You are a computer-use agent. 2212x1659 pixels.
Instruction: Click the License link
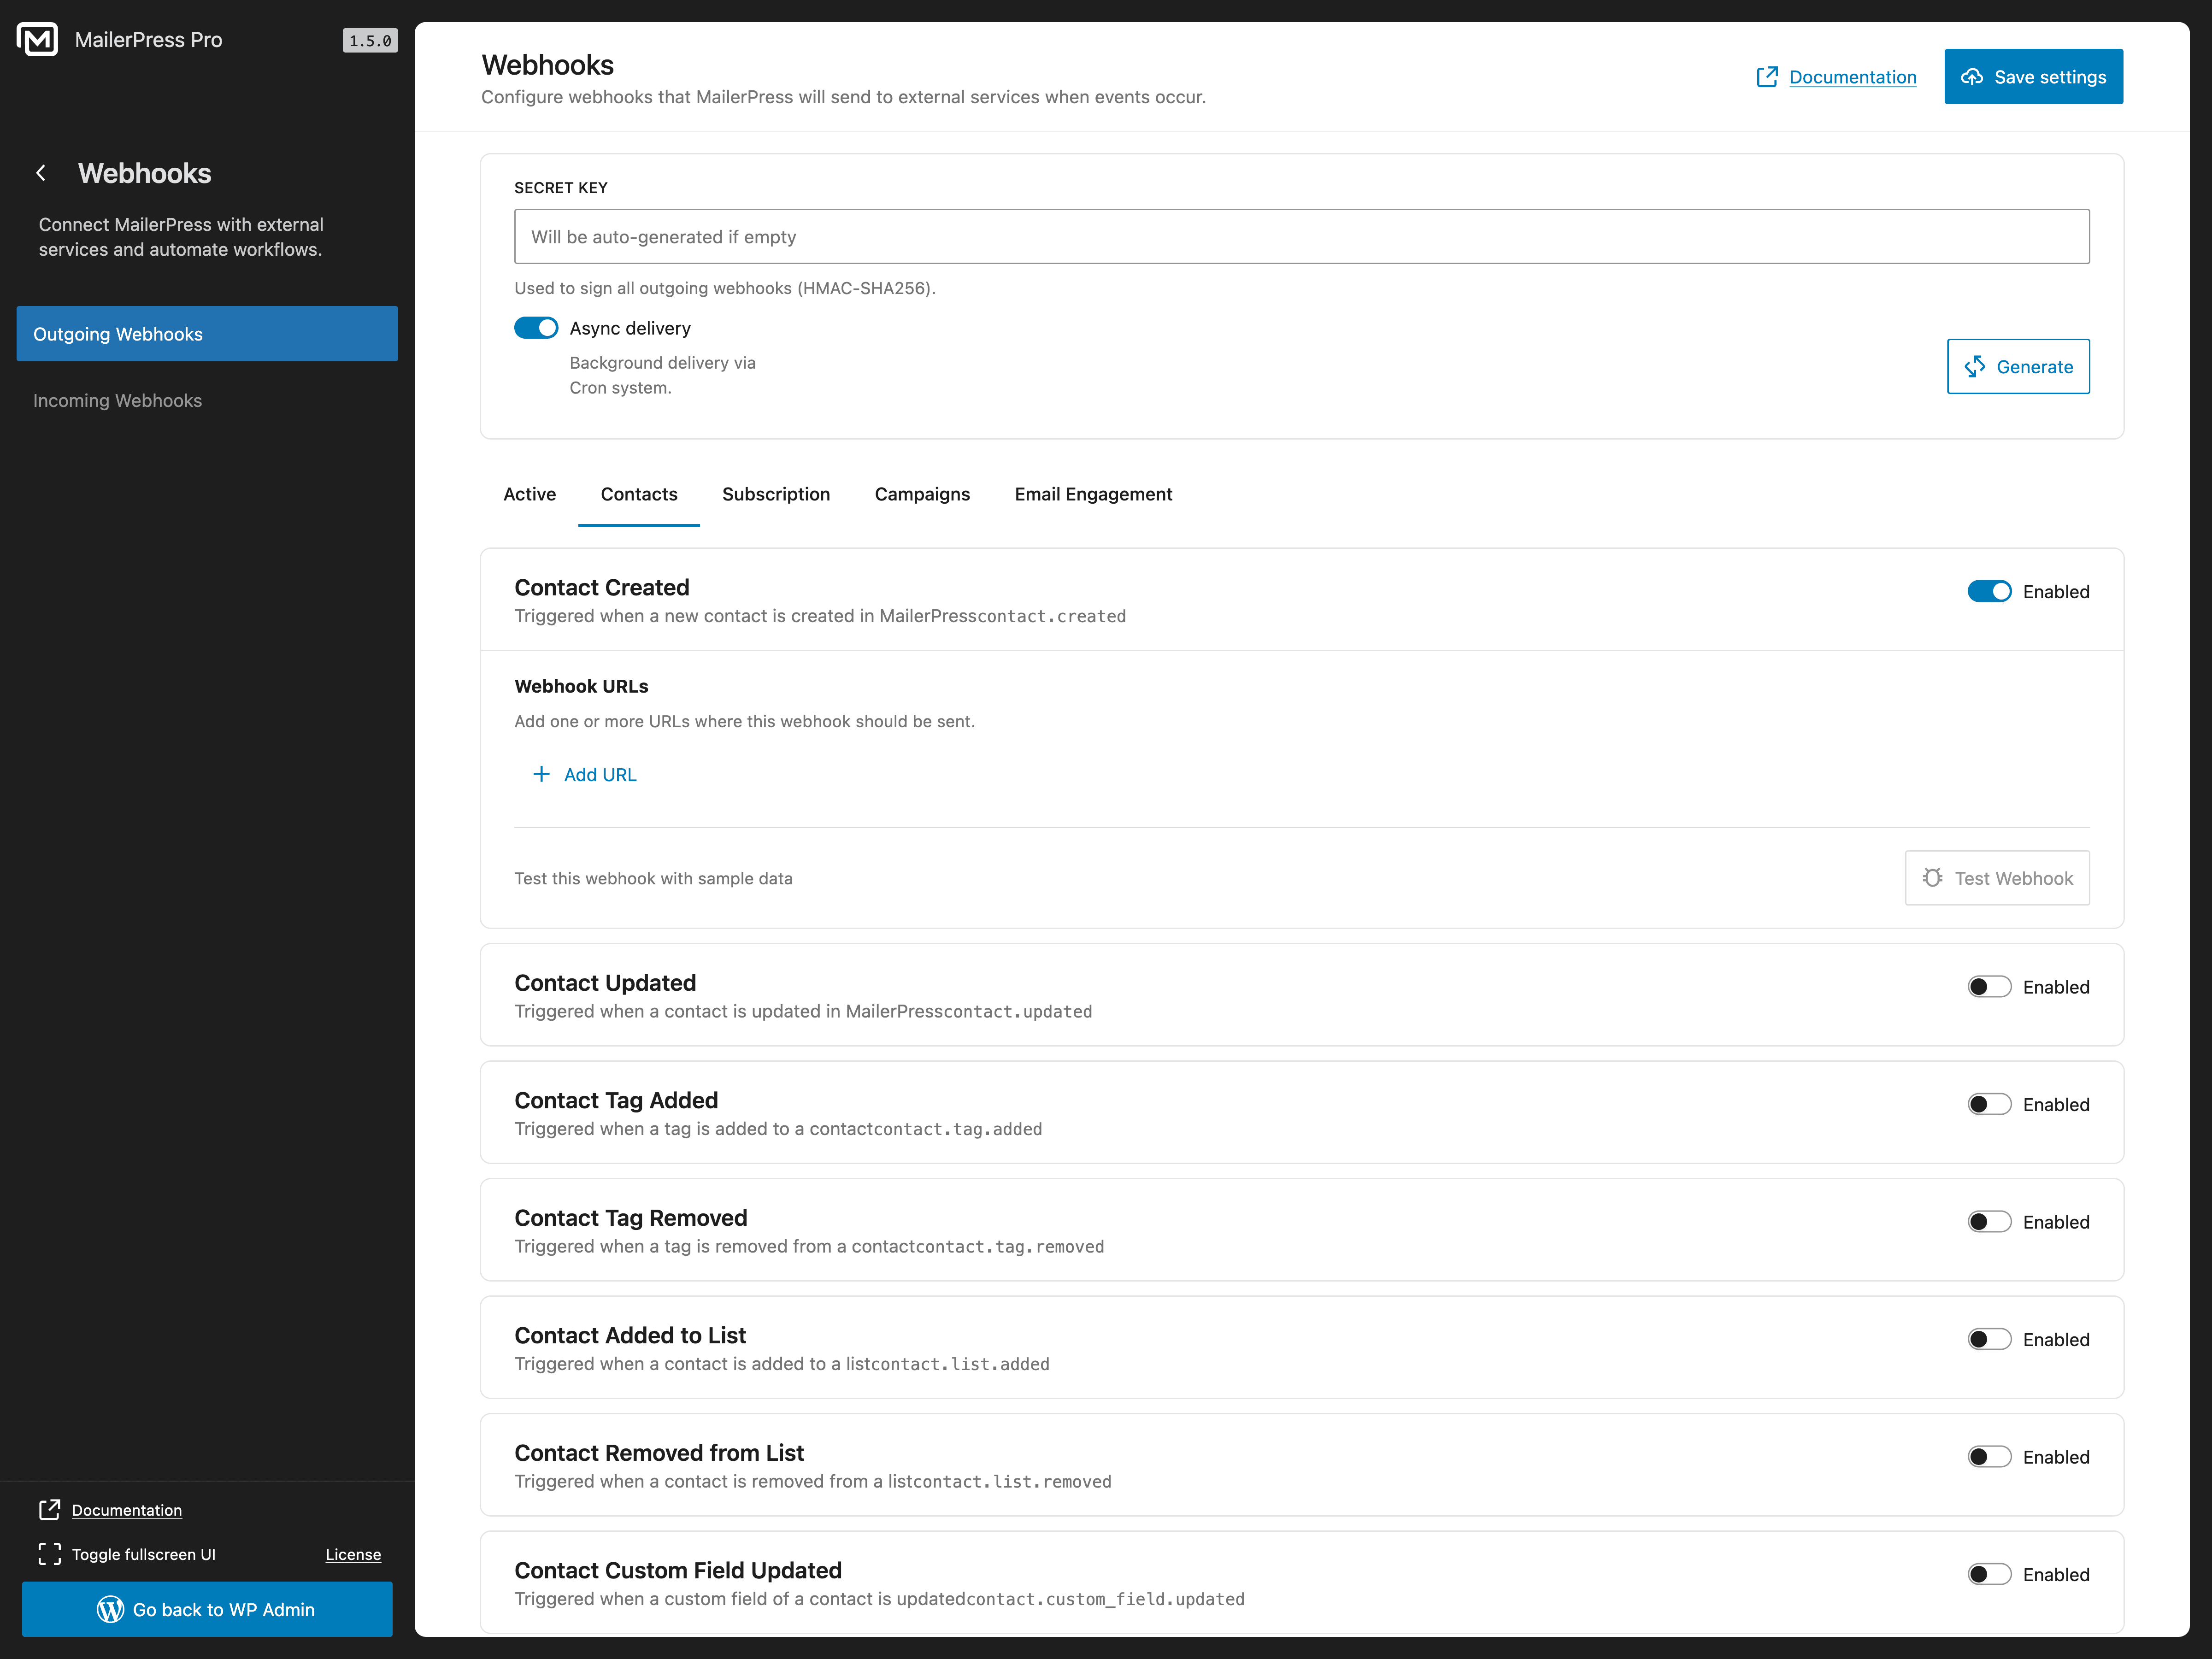pyautogui.click(x=353, y=1554)
